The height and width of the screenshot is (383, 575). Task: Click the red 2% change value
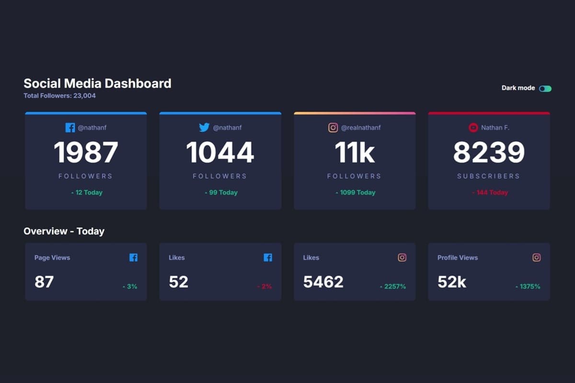(x=264, y=286)
